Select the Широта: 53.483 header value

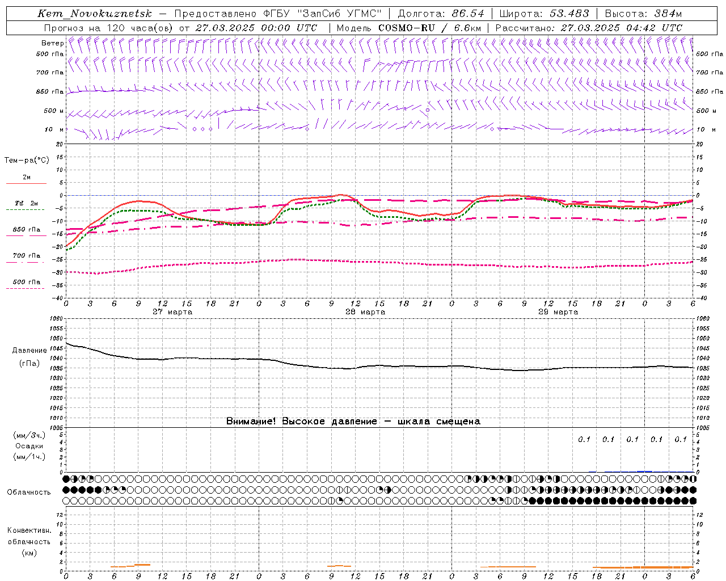pos(544,13)
